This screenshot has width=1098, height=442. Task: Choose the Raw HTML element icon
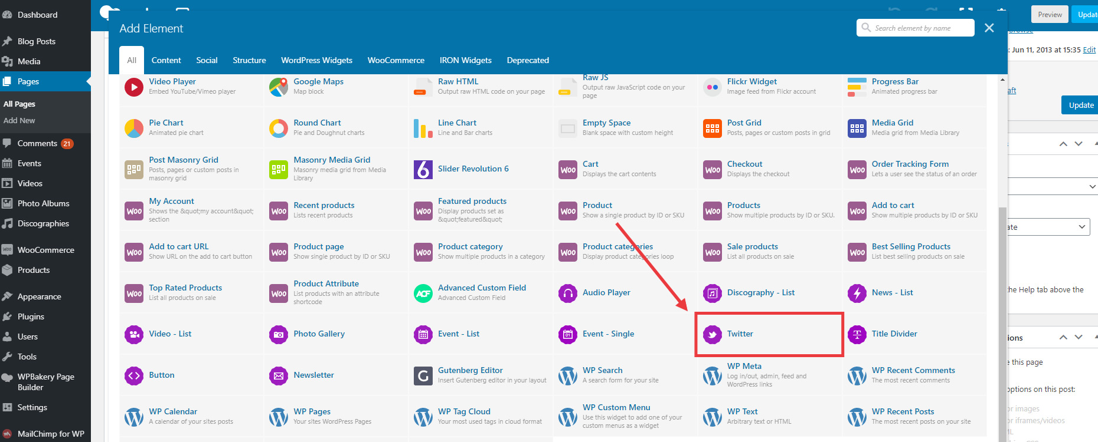(423, 87)
